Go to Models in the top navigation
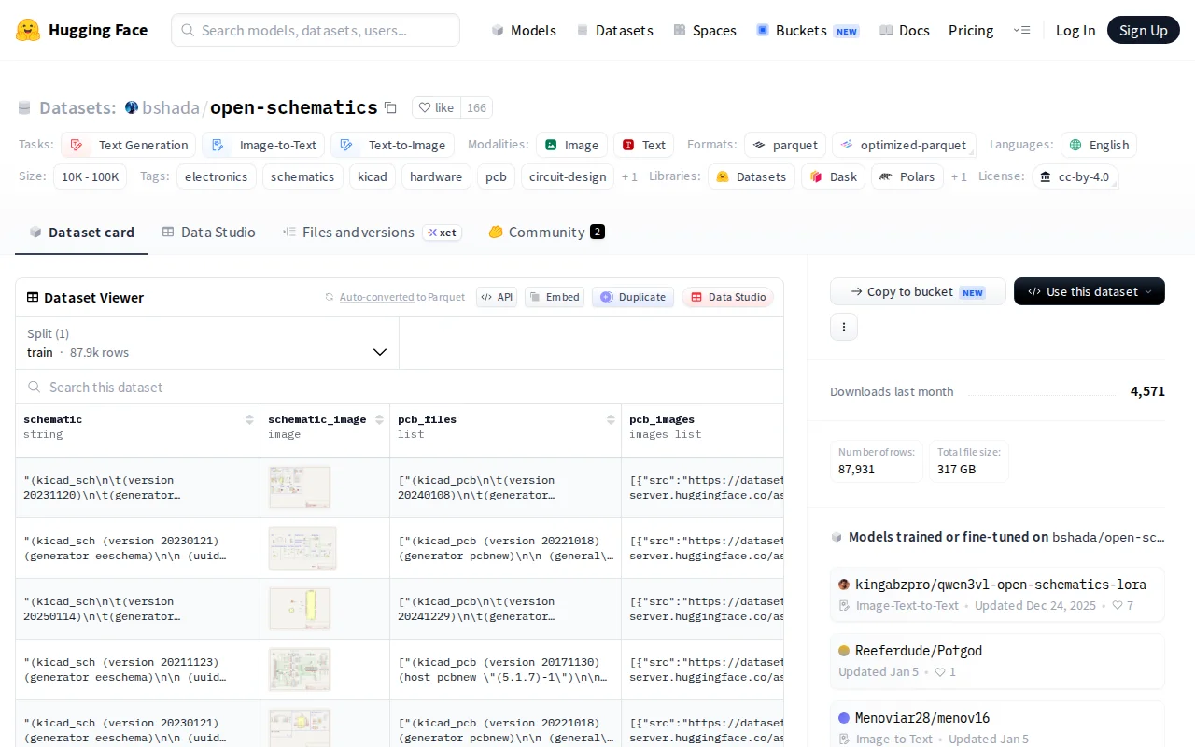This screenshot has width=1195, height=747. 524,30
